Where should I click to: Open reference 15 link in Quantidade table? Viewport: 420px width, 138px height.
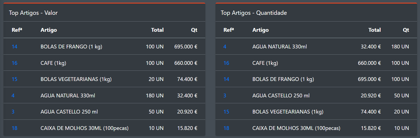[226, 112]
